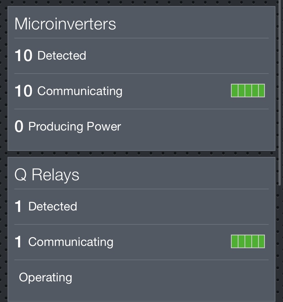Tap the Q Relays section heading

tap(47, 175)
